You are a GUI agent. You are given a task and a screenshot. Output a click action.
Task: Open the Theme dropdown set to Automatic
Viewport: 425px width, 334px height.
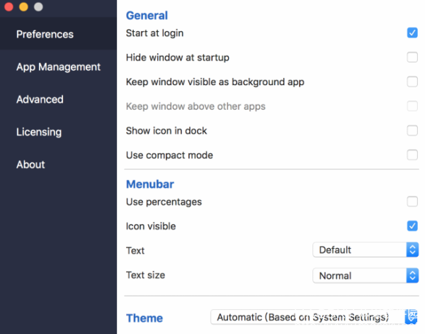tap(314, 317)
